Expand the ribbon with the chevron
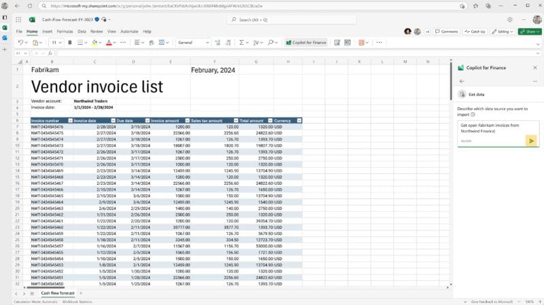Viewport: 544px width, 305px height. pyautogui.click(x=538, y=44)
